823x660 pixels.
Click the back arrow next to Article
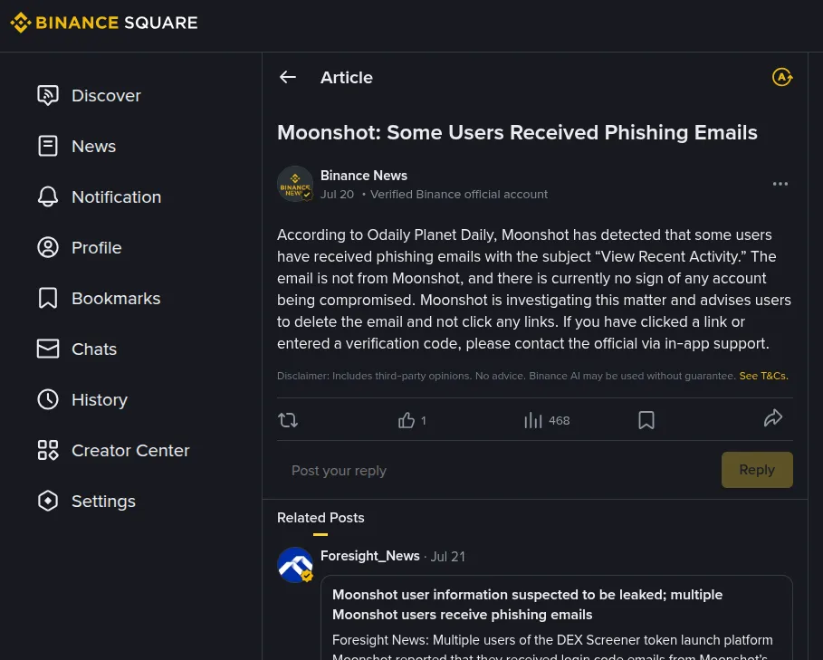[x=288, y=77]
